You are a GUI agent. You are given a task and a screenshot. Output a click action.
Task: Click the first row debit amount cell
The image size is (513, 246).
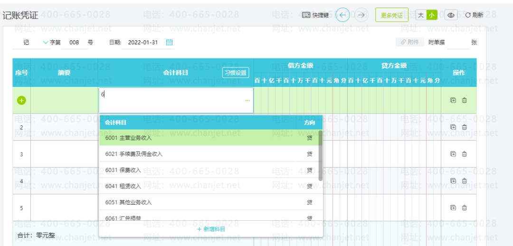[301, 100]
